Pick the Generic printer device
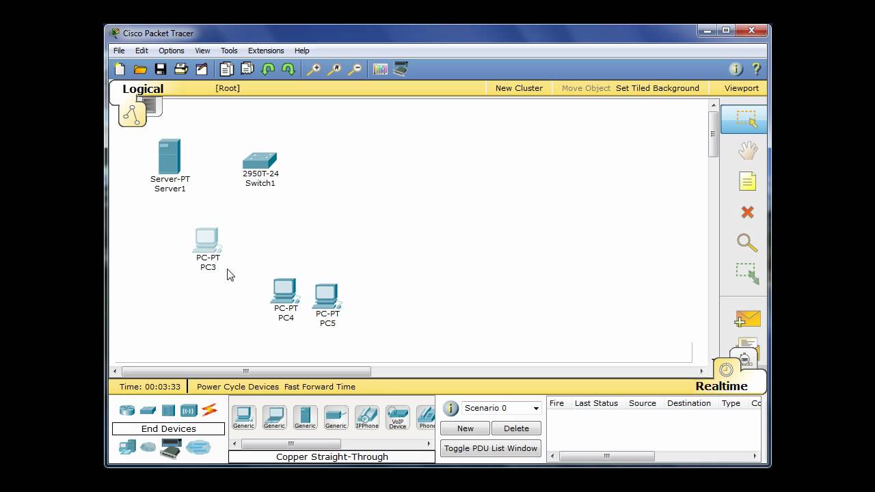Image resolution: width=875 pixels, height=492 pixels. click(x=336, y=417)
